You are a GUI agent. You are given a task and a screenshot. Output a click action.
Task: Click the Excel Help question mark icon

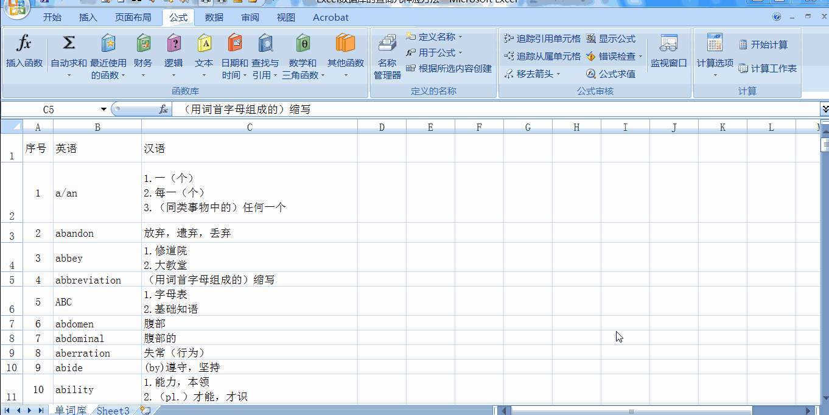click(x=777, y=17)
